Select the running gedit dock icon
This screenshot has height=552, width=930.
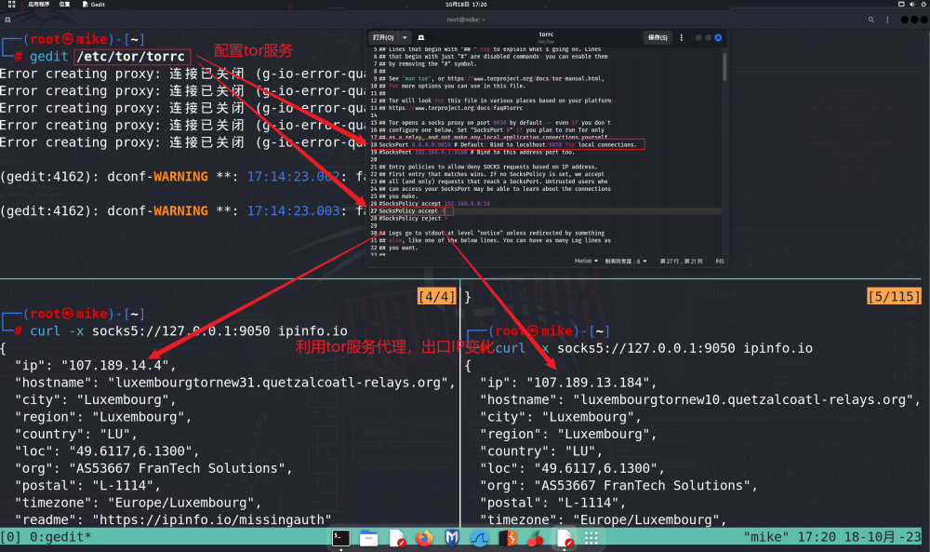click(x=565, y=538)
